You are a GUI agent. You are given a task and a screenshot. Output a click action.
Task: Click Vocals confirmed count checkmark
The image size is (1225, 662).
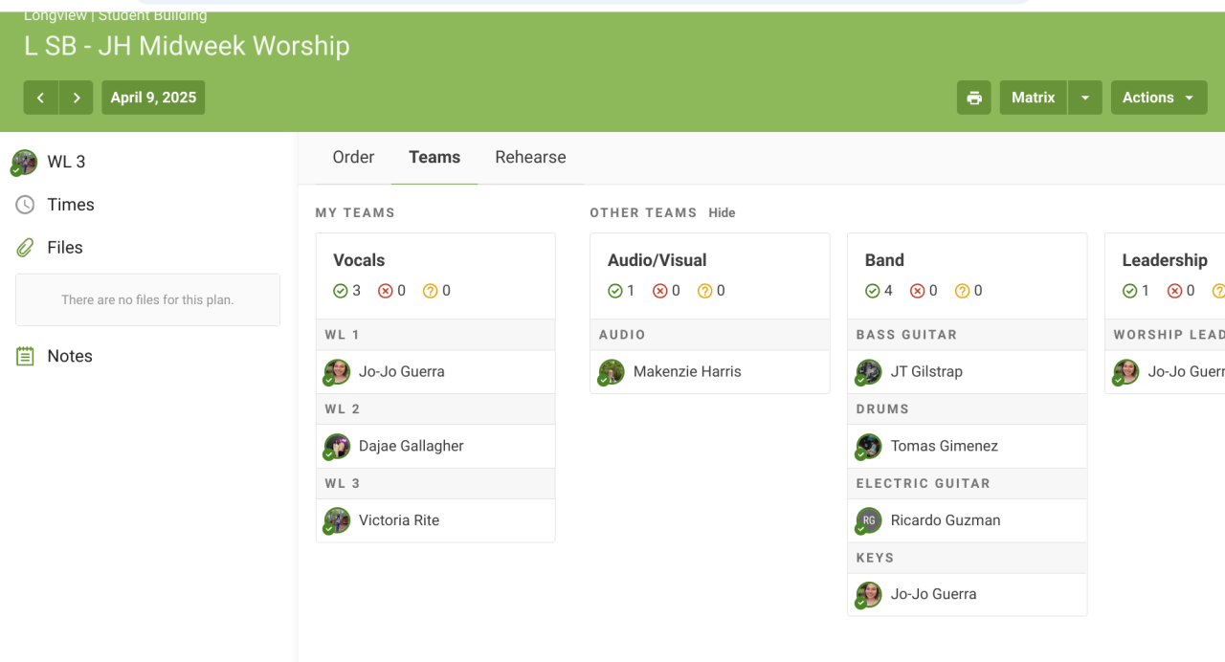click(x=340, y=291)
